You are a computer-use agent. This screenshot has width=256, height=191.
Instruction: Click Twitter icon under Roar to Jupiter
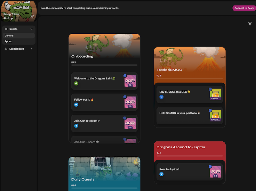click(162, 174)
